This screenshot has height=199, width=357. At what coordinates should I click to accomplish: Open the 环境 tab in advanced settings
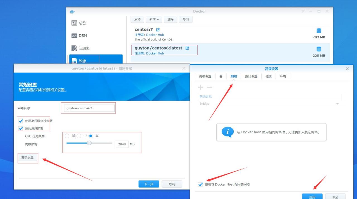click(283, 76)
